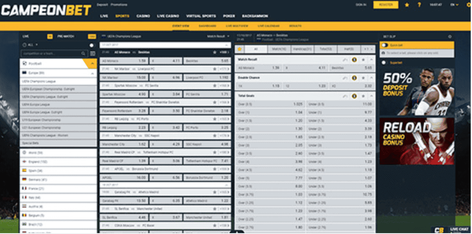Favorite the Manchester City vs SSC Napoli match
The width and height of the screenshot is (472, 234).
point(215,136)
